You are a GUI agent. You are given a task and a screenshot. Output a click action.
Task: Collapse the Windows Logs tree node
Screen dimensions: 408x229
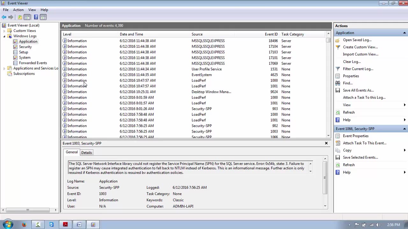(x=4, y=36)
